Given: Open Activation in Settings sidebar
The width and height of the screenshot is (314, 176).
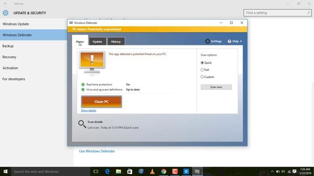Looking at the screenshot, I should [10, 68].
